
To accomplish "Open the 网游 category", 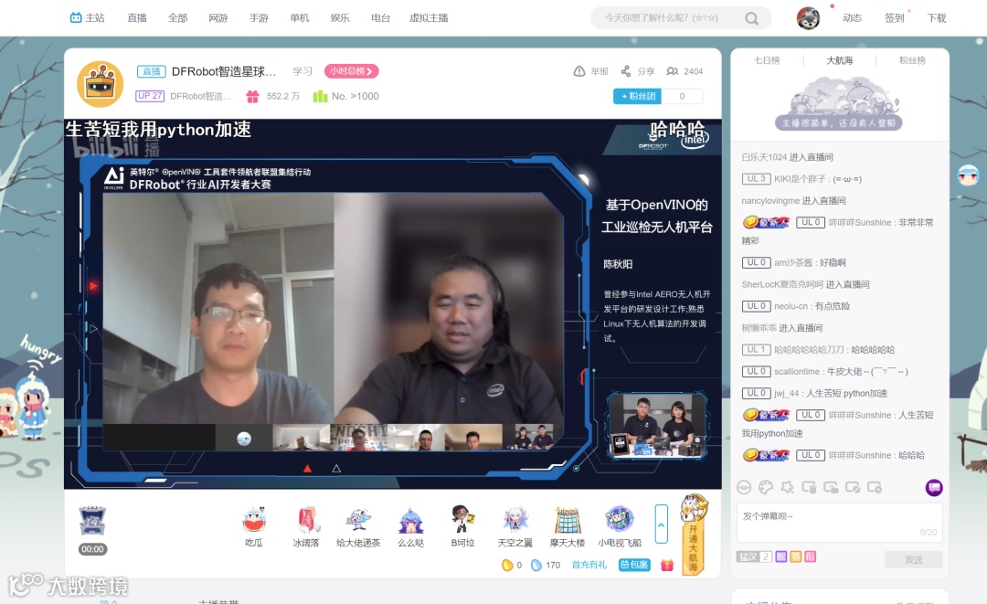I will point(218,17).
